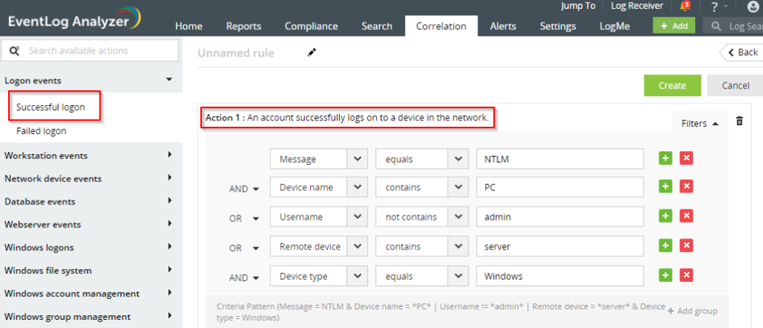Delete Action 1 using trash icon
The width and height of the screenshot is (763, 328).
(739, 122)
